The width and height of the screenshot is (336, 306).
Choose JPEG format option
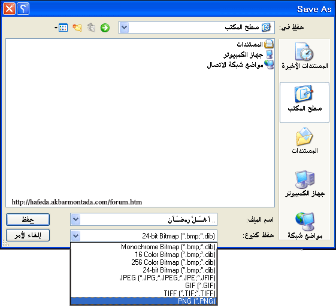pyautogui.click(x=144, y=277)
